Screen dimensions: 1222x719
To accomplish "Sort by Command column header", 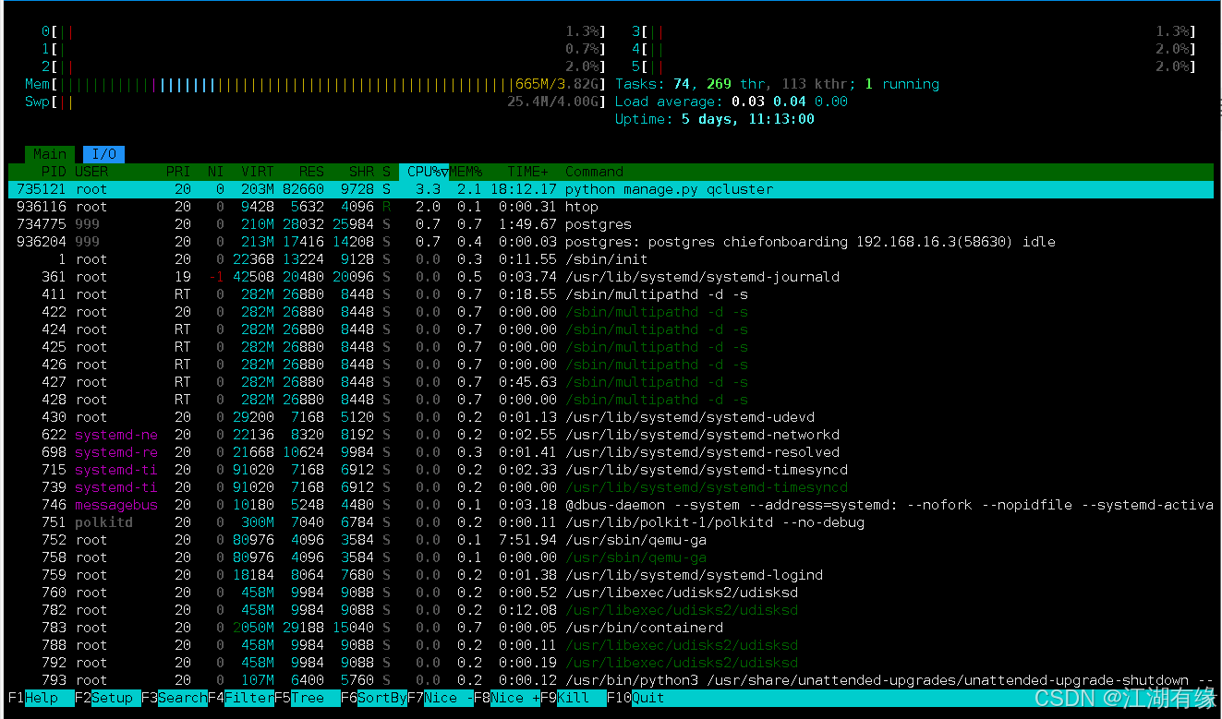I will pos(594,172).
